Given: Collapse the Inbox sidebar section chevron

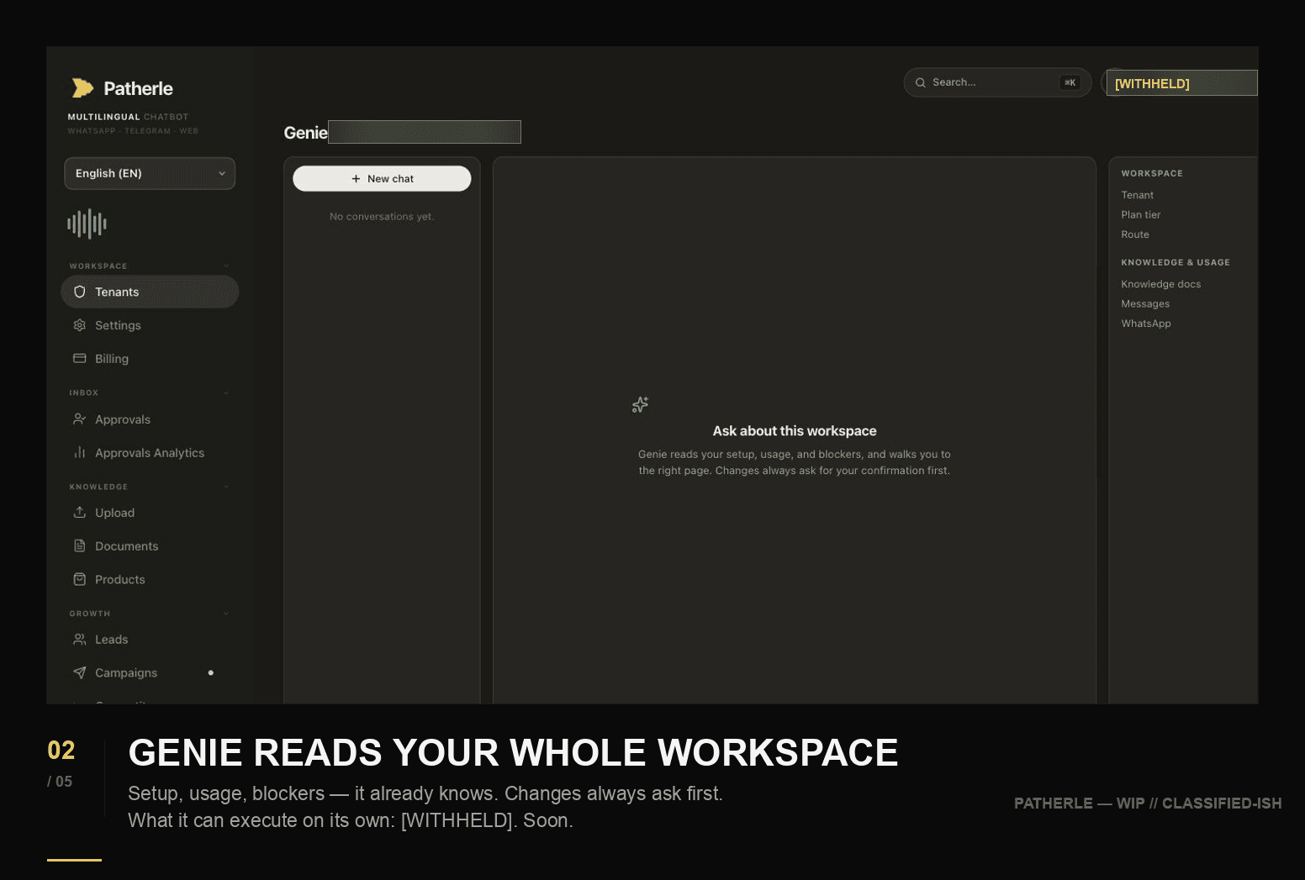Looking at the screenshot, I should click(225, 393).
